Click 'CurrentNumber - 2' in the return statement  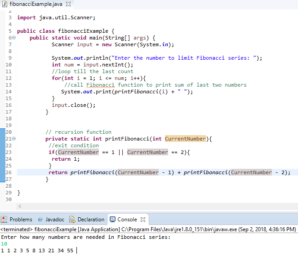tap(258, 172)
